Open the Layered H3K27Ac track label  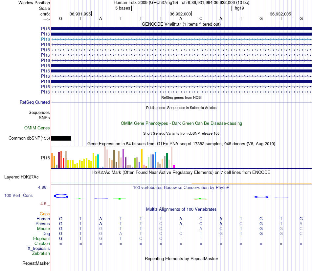point(21,177)
